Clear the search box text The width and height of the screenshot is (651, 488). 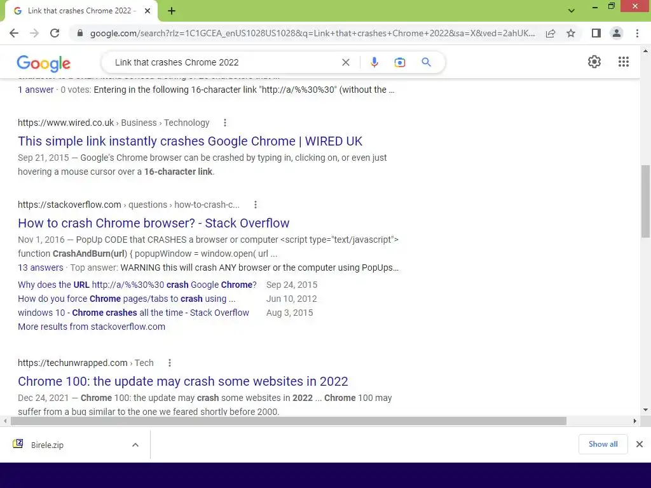pyautogui.click(x=345, y=62)
